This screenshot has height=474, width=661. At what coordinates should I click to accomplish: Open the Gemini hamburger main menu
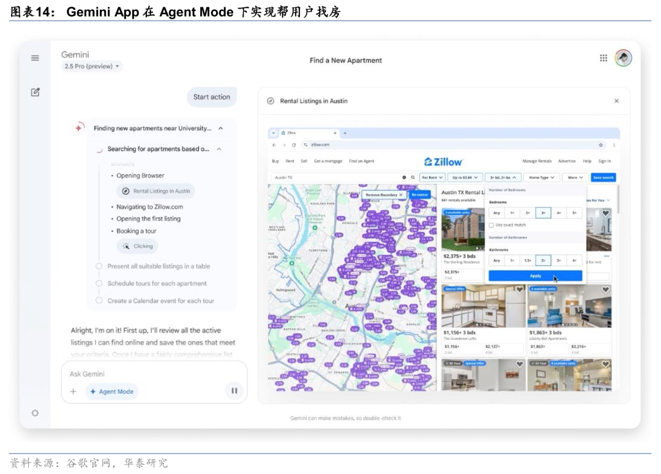click(x=35, y=58)
